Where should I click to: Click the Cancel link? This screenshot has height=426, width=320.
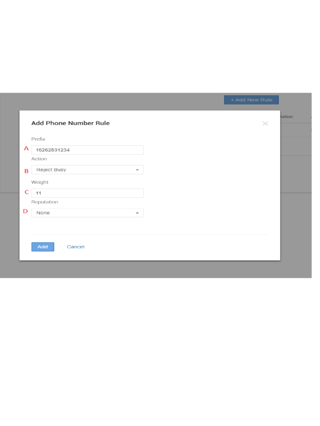pyautogui.click(x=75, y=247)
